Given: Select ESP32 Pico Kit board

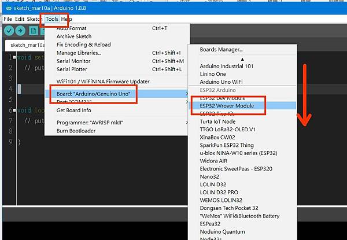Looking at the screenshot, I should pos(242,113).
